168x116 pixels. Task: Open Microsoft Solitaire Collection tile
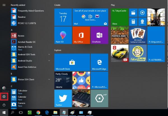click(x=138, y=35)
